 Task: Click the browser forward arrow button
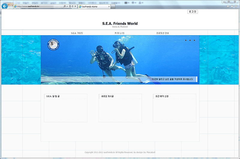(10, 6)
